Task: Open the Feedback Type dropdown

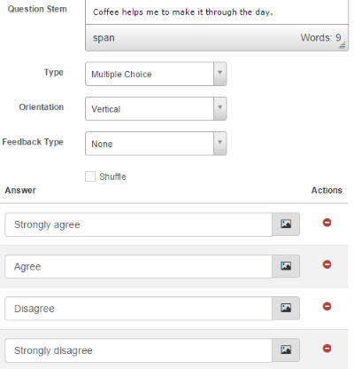Action: pos(156,144)
